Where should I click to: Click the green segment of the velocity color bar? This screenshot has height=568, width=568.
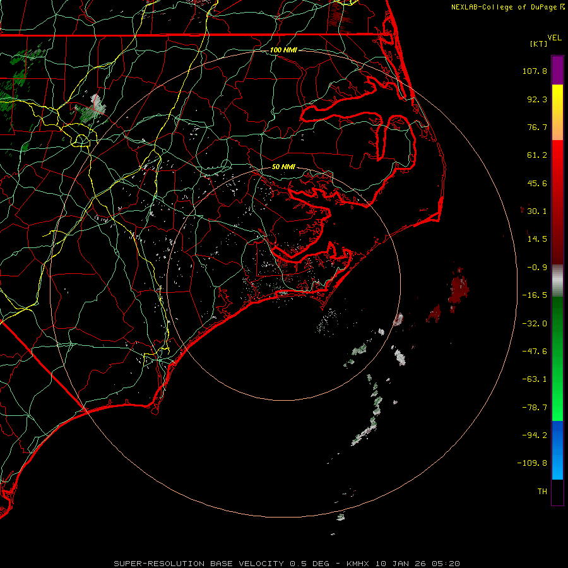[557, 358]
